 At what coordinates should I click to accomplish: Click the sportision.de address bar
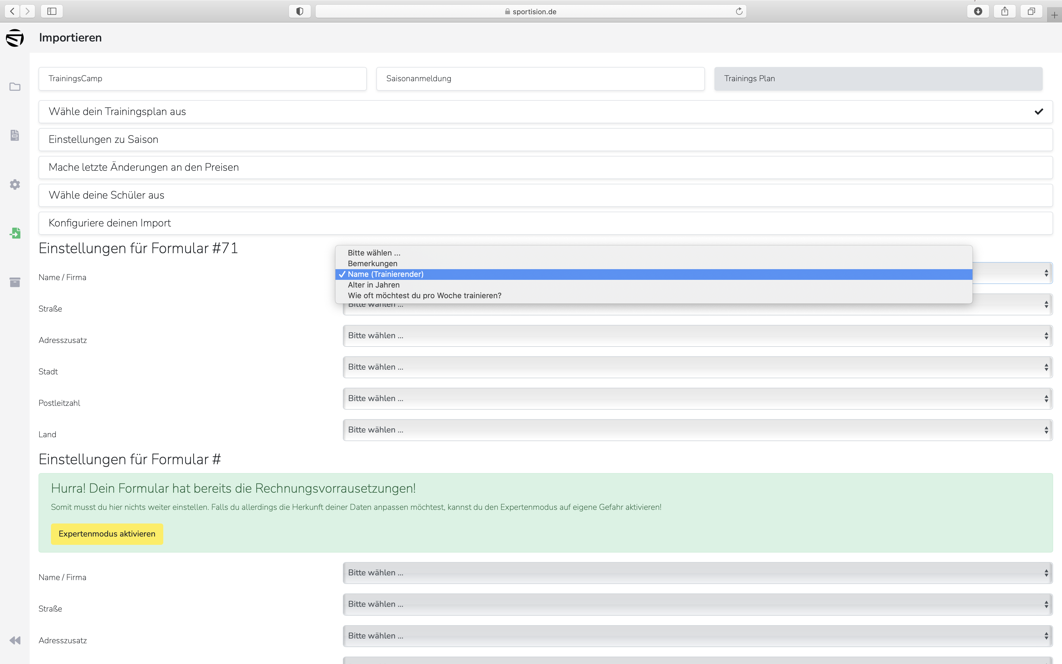pyautogui.click(x=531, y=11)
